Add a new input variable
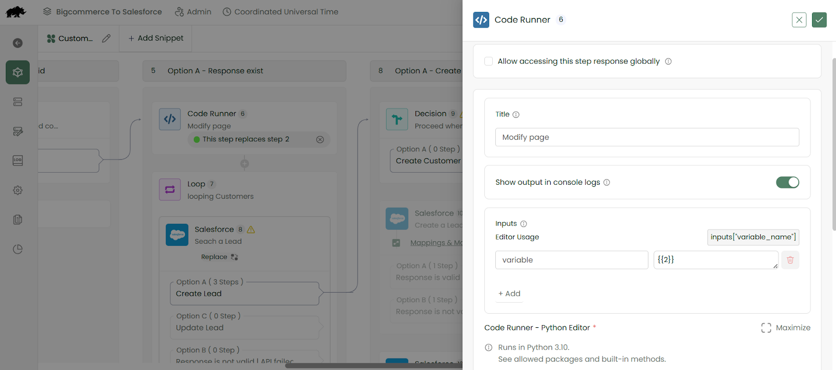The width and height of the screenshot is (836, 370). [509, 294]
